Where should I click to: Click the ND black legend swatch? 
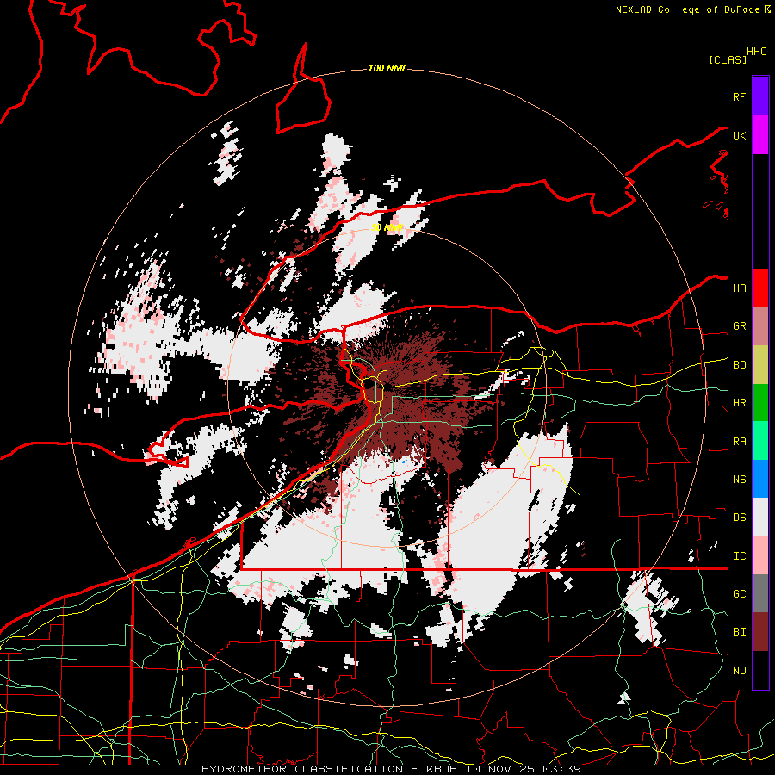[x=760, y=670]
